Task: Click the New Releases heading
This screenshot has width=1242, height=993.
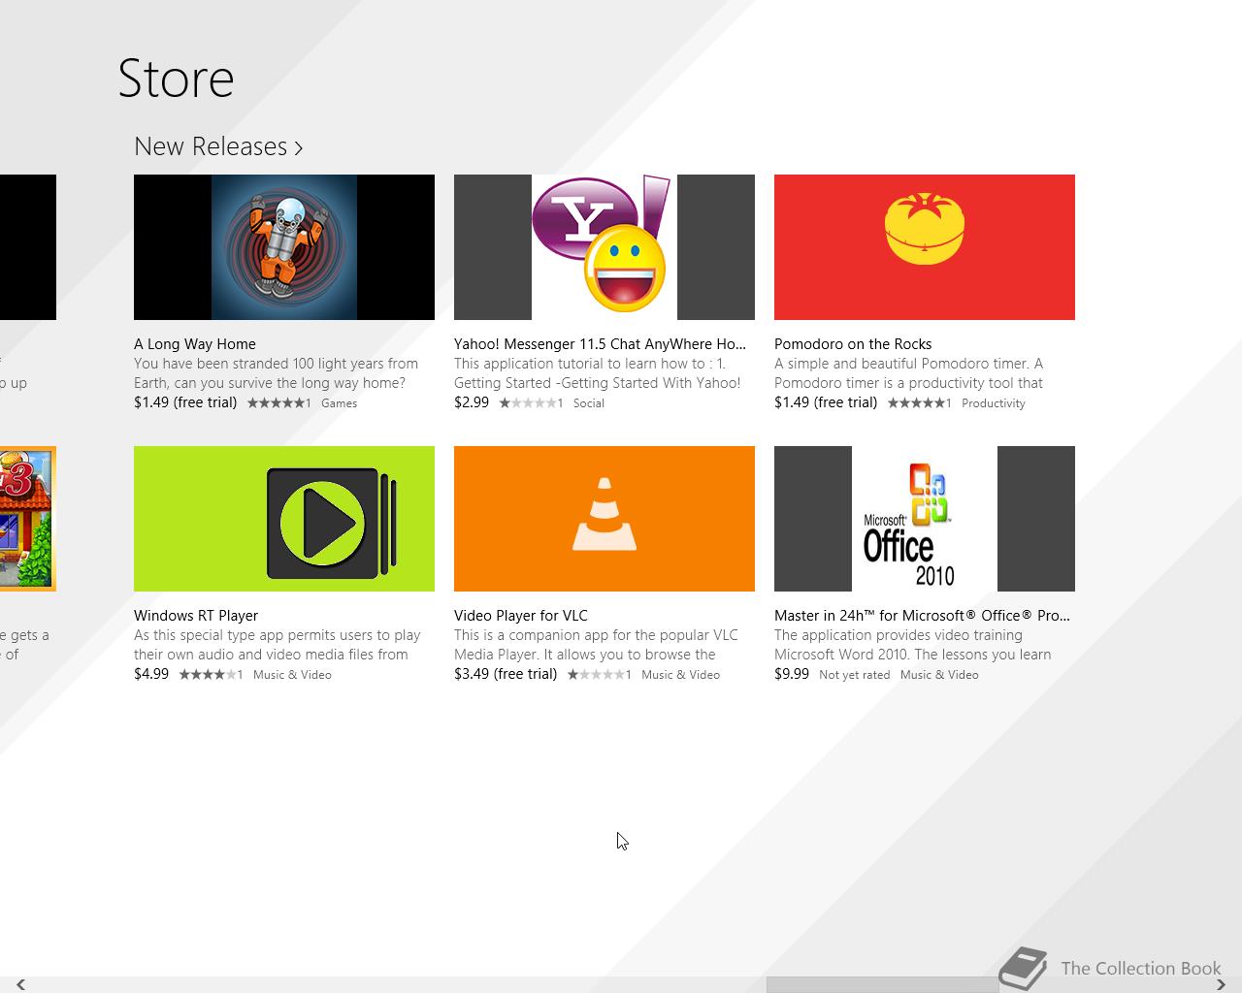Action: tap(211, 146)
